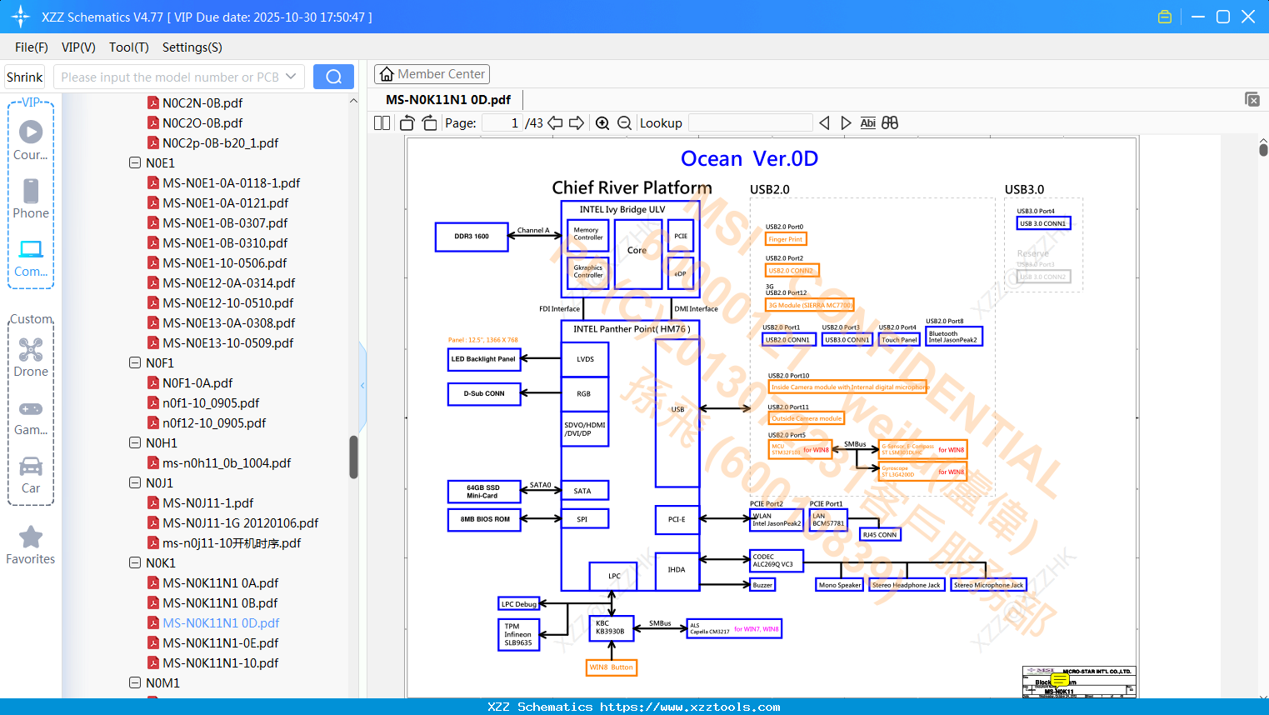Collapse the N0H1 folder
This screenshot has width=1269, height=715.
135,443
